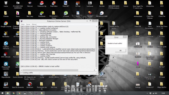This screenshot has height=95, width=169.
Task: Click the horizontal scrollbar thumb in server log
Action: tap(50, 70)
